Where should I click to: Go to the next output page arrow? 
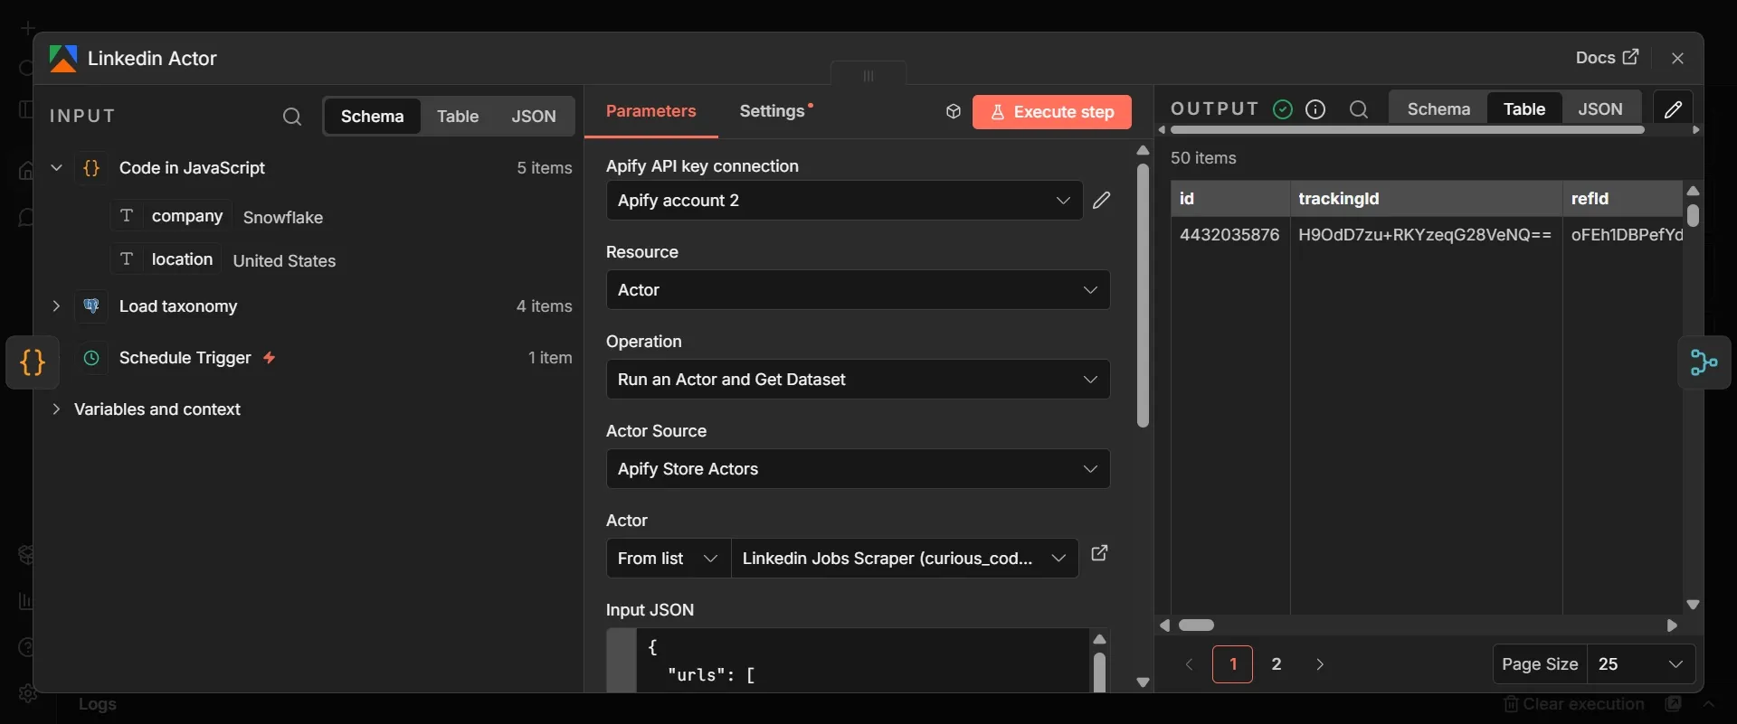1320,664
